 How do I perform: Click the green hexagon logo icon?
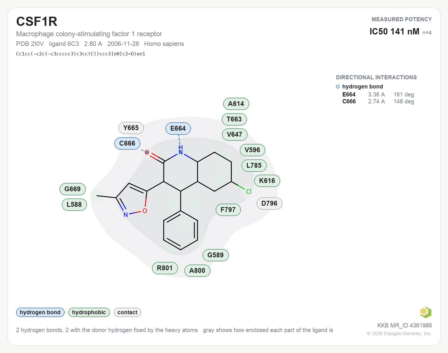[x=426, y=312]
